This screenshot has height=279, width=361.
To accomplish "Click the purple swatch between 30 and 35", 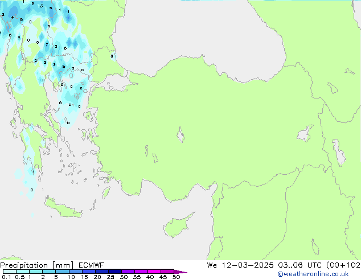I will (x=129, y=272).
